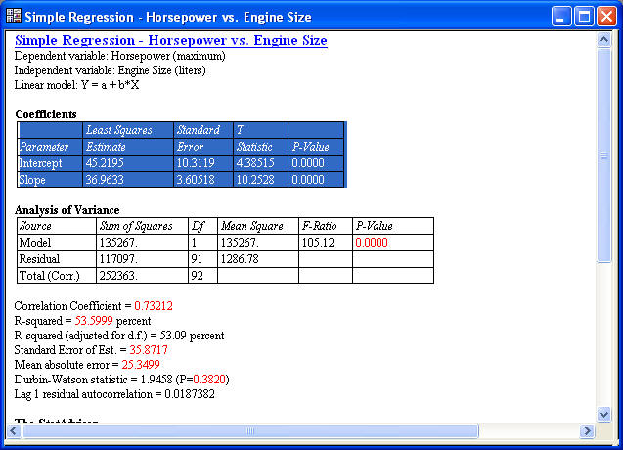Viewport: 623px width, 450px height.
Task: Click the Total Df value 92
Action: coord(198,276)
